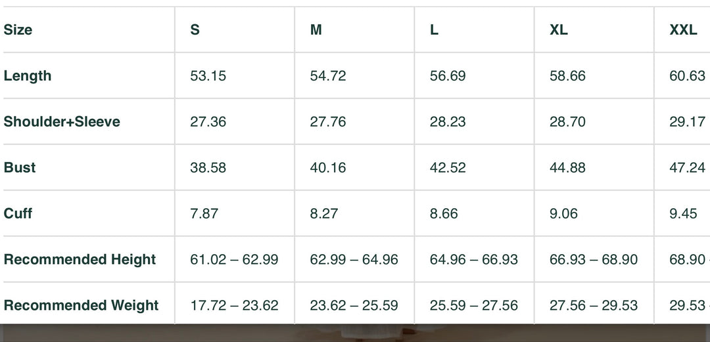Click the 60.63 length value for XXL
710x342 pixels.
coord(687,76)
